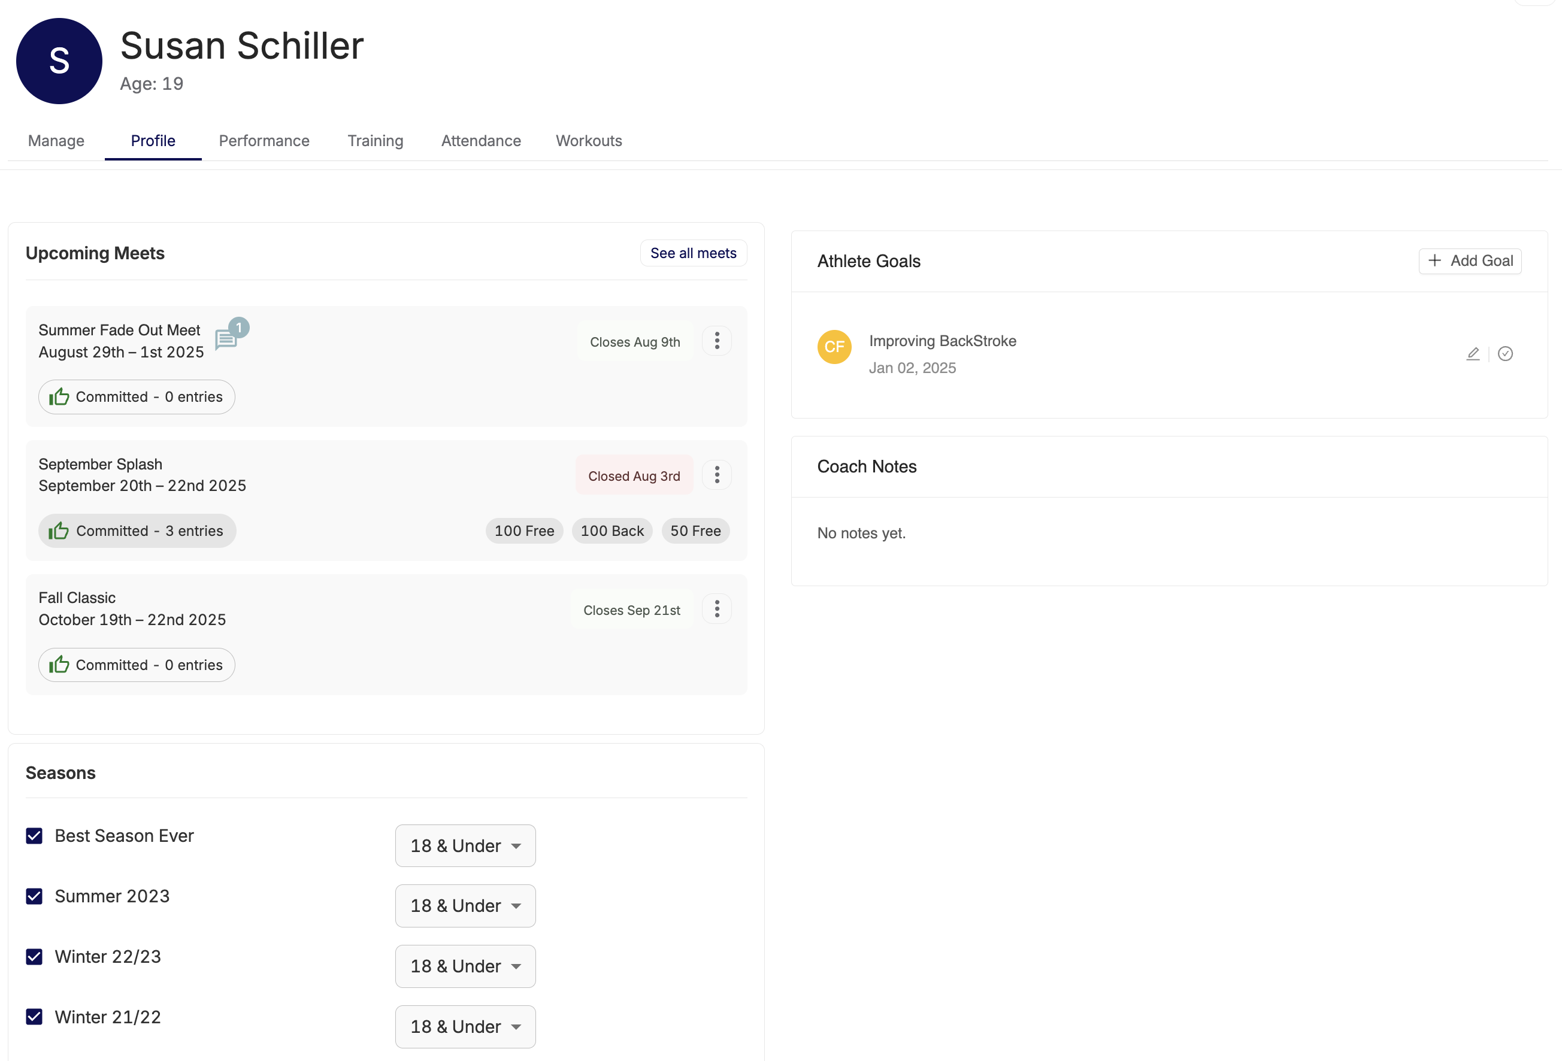Image resolution: width=1562 pixels, height=1061 pixels.
Task: Click the Summer Fade Out Meet title
Action: pos(119,330)
